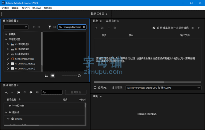Clear the www.gndown.com search text
The height and width of the screenshot is (130, 205).
(x=84, y=27)
